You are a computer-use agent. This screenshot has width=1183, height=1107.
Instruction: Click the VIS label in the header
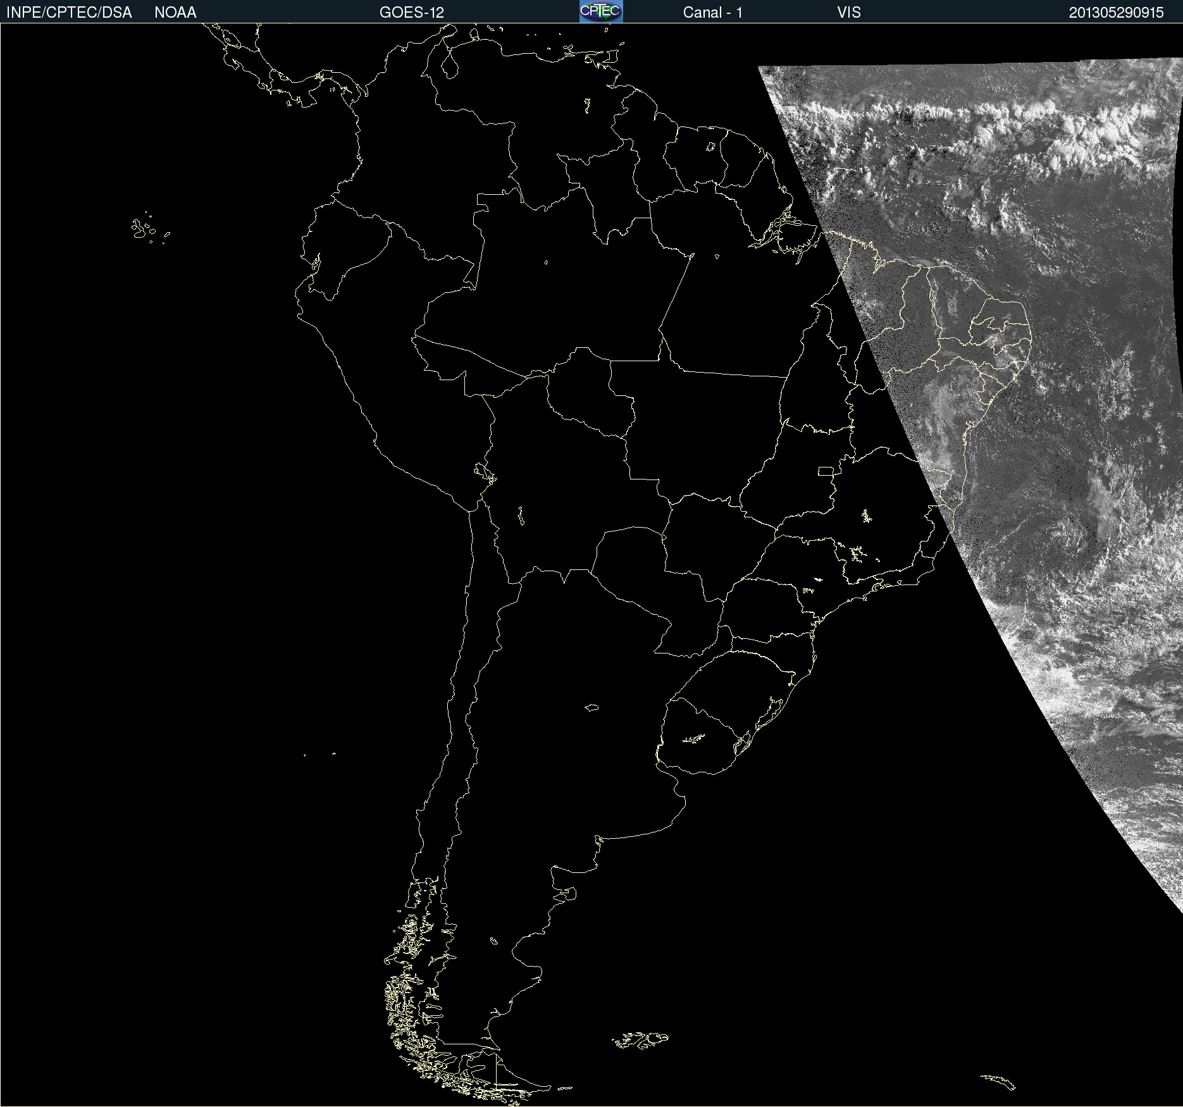[x=848, y=13]
